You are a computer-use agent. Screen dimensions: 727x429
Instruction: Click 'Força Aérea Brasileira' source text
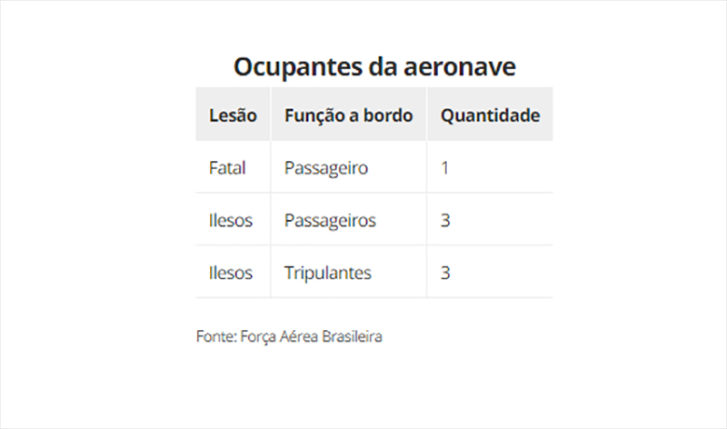[311, 336]
